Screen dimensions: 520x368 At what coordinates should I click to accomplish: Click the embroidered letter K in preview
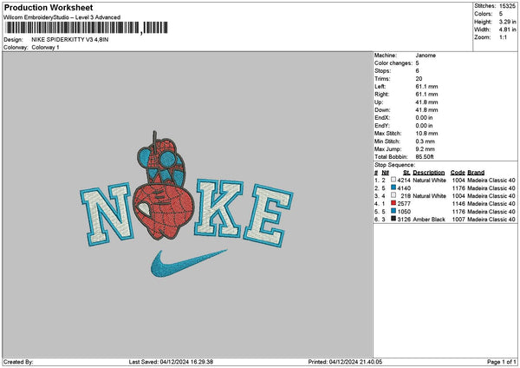click(x=219, y=207)
